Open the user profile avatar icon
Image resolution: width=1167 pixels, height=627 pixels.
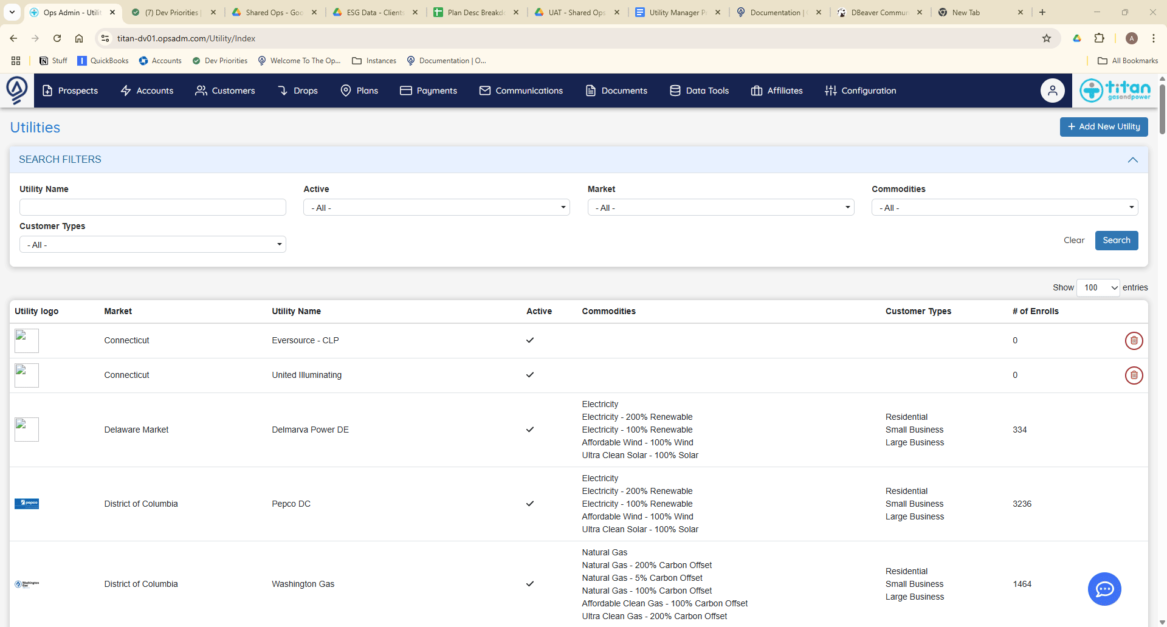(1052, 91)
